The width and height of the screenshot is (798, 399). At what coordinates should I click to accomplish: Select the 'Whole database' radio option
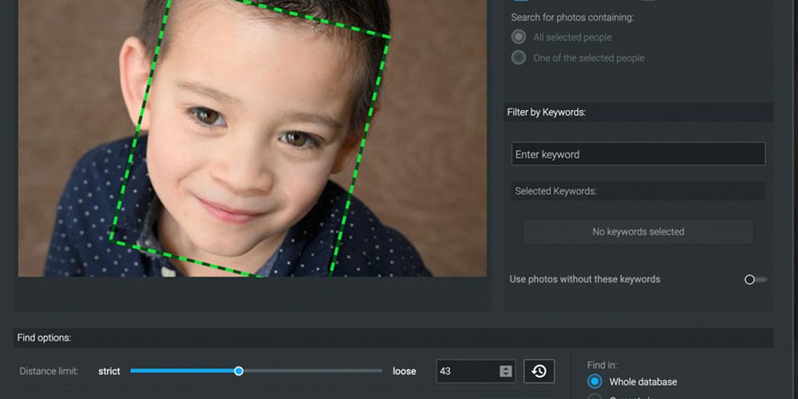[595, 381]
